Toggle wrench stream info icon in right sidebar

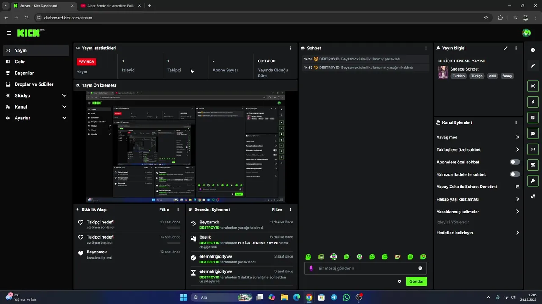coord(533,181)
